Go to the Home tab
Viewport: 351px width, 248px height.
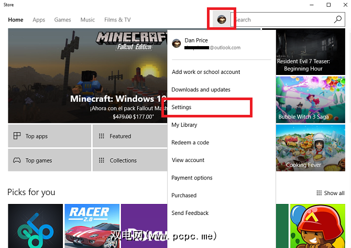(x=16, y=20)
